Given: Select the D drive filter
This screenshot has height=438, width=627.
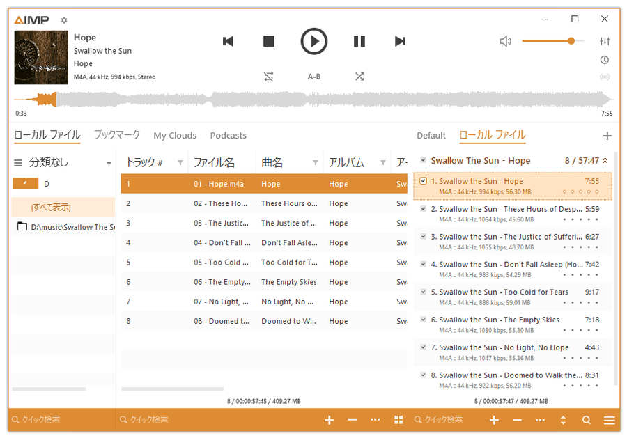Looking at the screenshot, I should tap(47, 184).
